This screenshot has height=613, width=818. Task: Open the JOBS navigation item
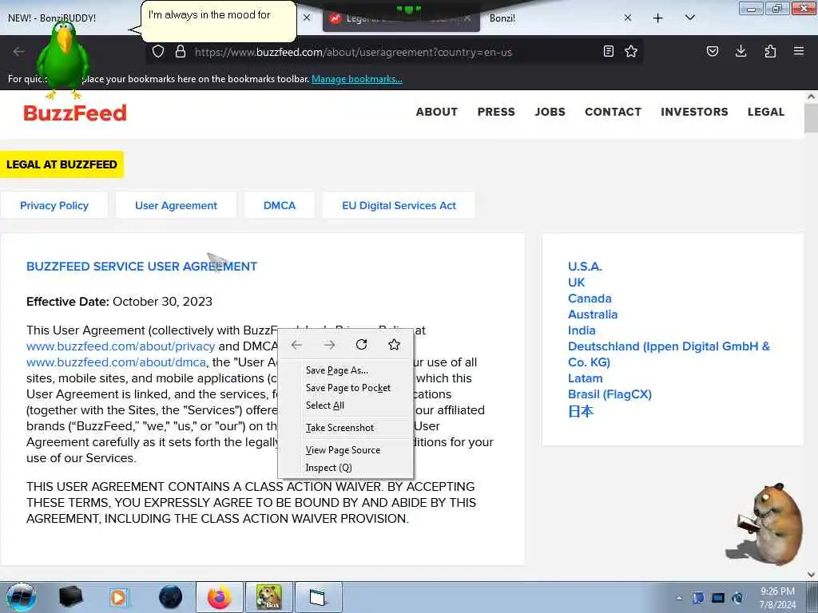click(x=550, y=112)
